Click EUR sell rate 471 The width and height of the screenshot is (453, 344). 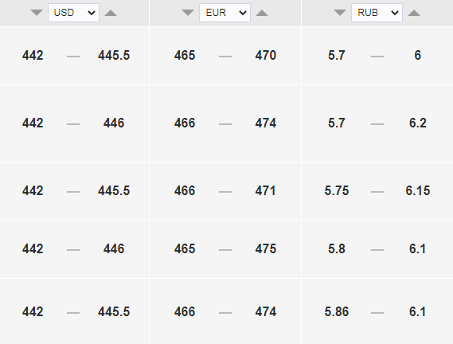265,190
